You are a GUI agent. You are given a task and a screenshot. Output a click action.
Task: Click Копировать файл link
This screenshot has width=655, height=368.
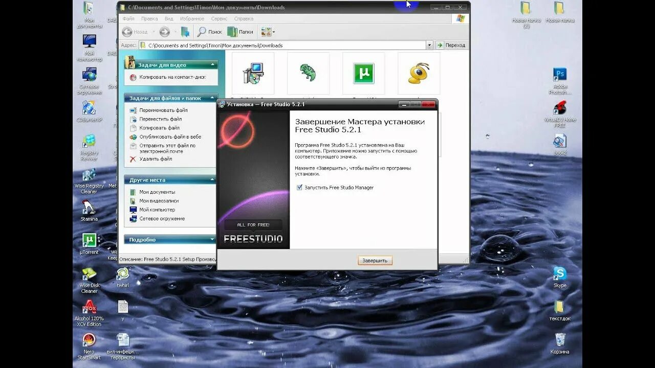pos(159,128)
